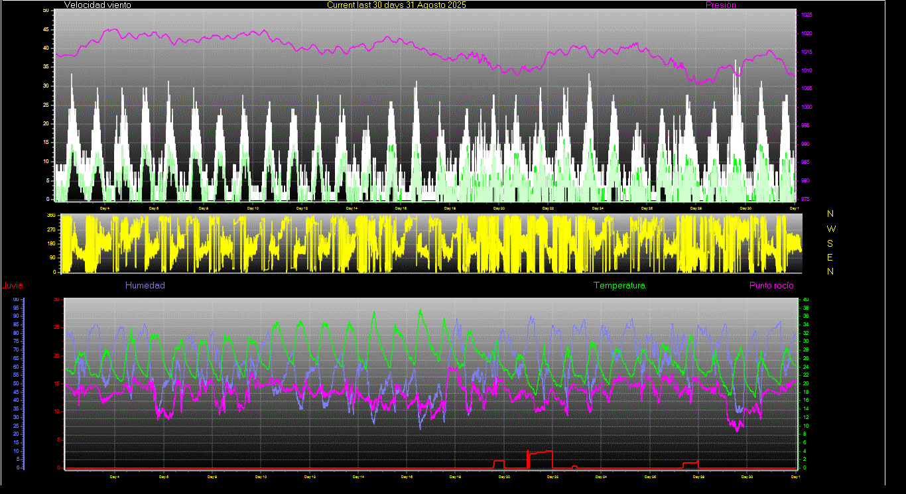This screenshot has width=906, height=494.
Task: Click 'Day 10' under the wind speed chart
Action: point(253,208)
